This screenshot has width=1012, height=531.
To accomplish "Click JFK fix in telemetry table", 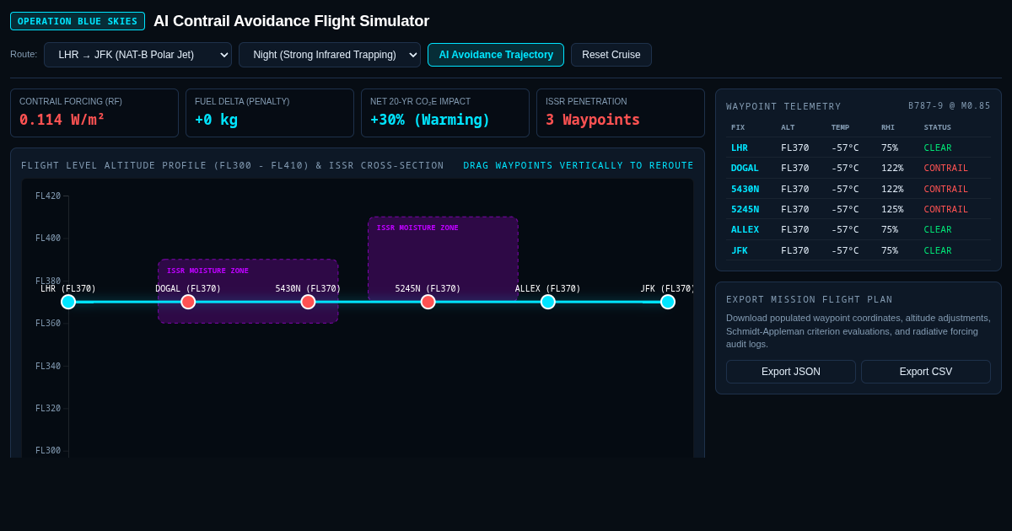I will 740,250.
